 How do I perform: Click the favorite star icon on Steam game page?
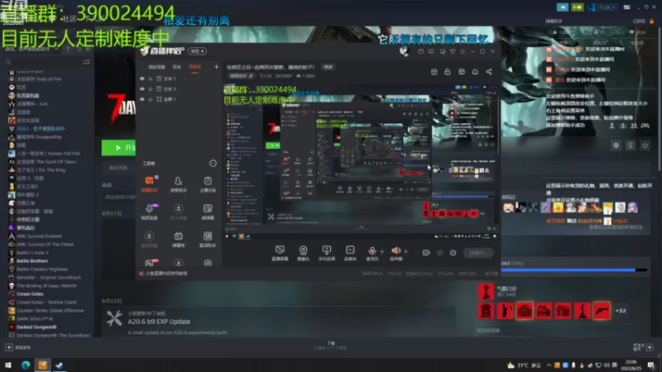pos(645,145)
